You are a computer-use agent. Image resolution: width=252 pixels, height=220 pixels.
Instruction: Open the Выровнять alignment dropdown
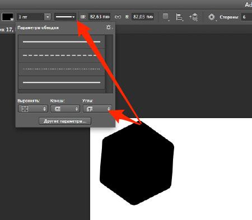[33, 109]
